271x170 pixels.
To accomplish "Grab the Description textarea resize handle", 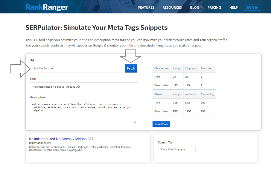I will pos(135,122).
